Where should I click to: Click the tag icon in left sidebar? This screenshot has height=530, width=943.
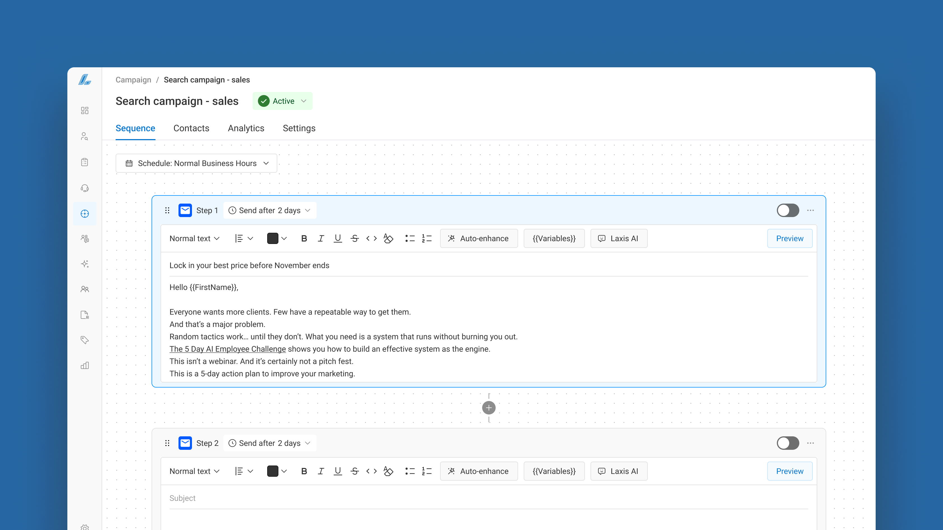click(84, 340)
